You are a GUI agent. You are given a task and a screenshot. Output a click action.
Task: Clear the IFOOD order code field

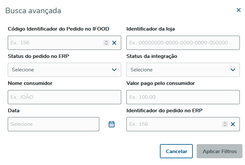click(114, 43)
